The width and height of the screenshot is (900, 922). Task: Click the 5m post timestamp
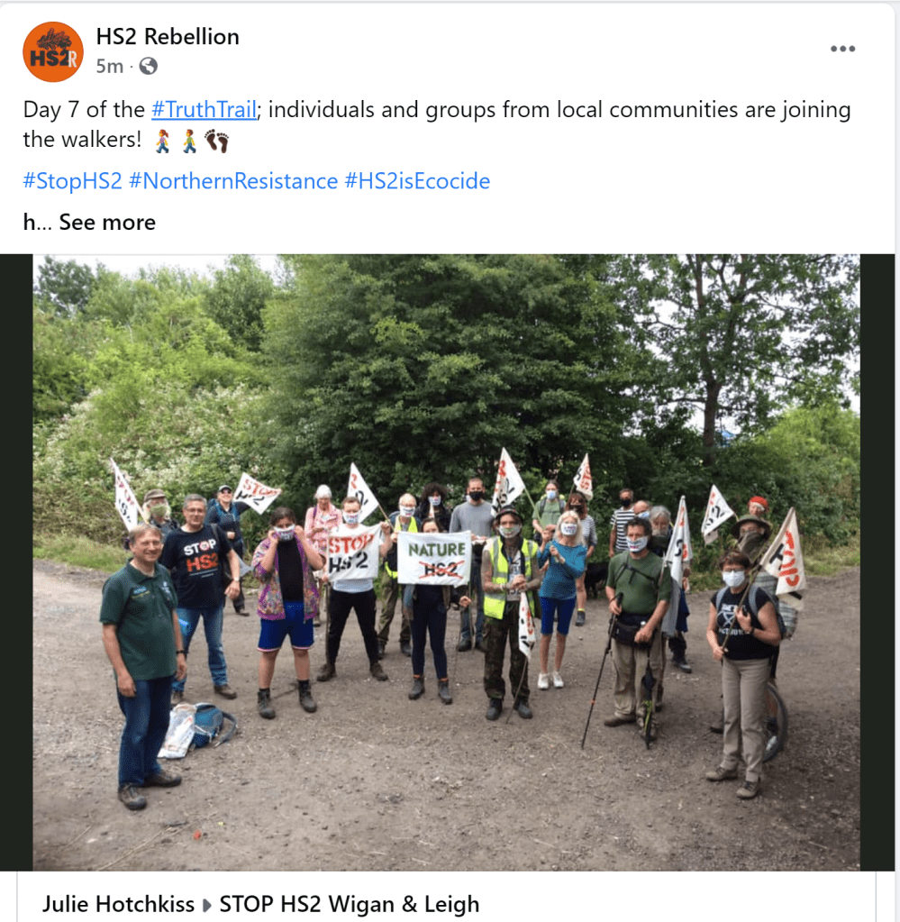pos(109,67)
